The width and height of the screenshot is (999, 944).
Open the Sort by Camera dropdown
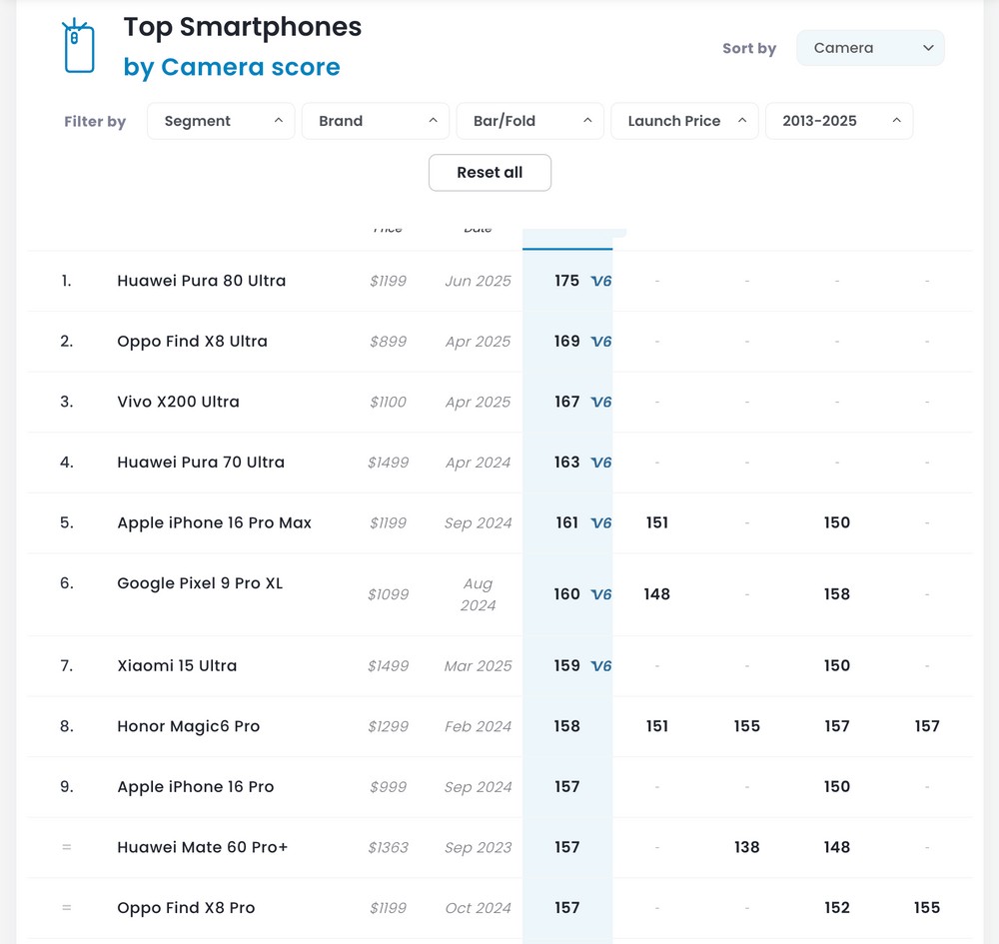tap(870, 48)
